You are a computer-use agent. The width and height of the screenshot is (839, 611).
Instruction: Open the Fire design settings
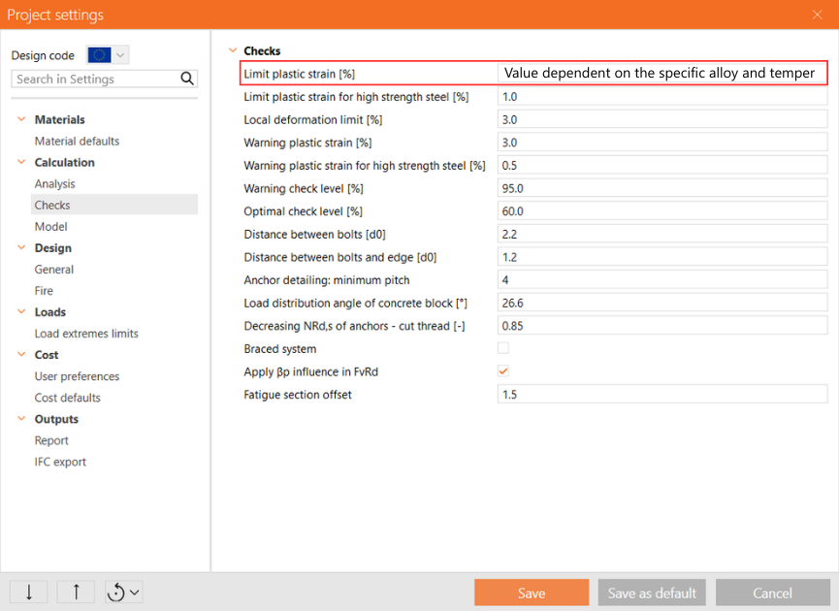point(44,291)
